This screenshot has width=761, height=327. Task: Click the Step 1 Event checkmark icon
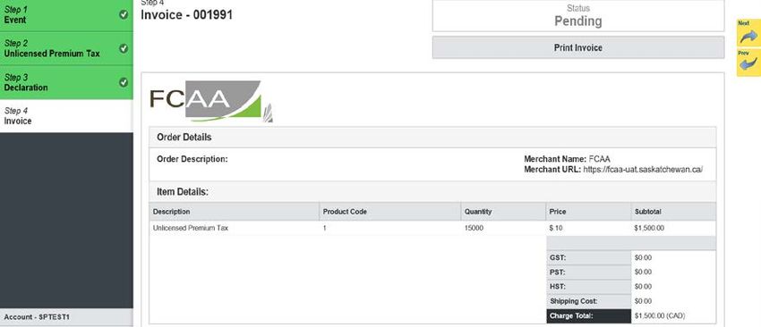124,14
